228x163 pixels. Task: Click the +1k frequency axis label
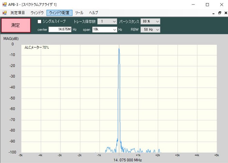[x=138, y=155]
